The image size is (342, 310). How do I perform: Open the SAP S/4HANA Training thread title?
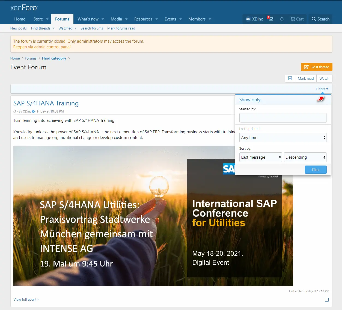(x=46, y=103)
